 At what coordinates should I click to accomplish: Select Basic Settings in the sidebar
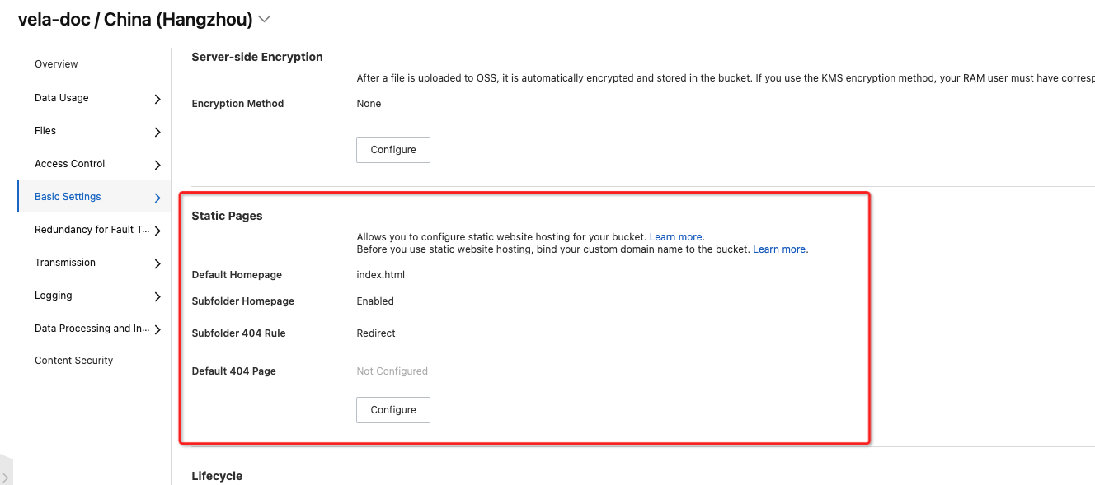tap(68, 197)
